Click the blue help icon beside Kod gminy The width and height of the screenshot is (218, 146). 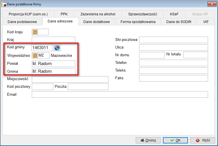(x=57, y=48)
